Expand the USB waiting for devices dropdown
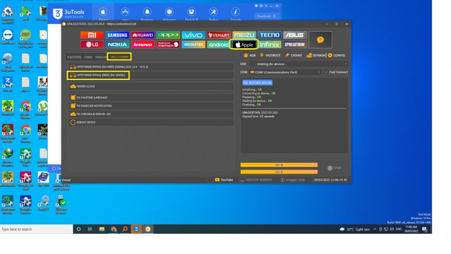The image size is (451, 254). click(298, 64)
